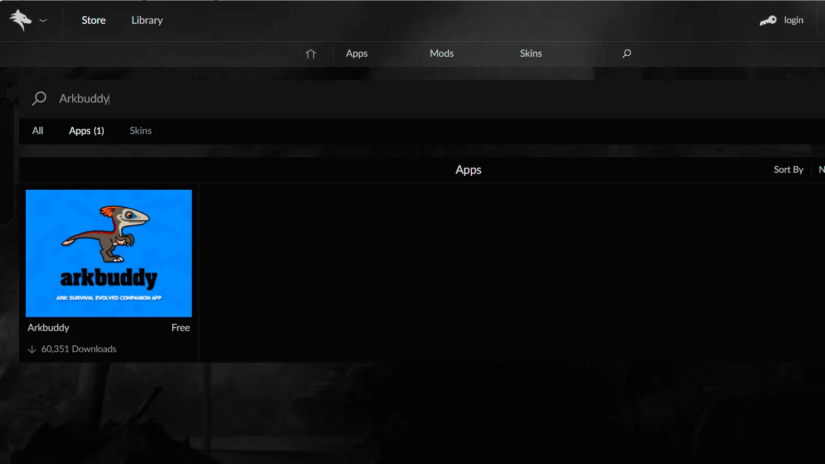Click the Free price label
This screenshot has height=464, width=825.
click(x=180, y=328)
